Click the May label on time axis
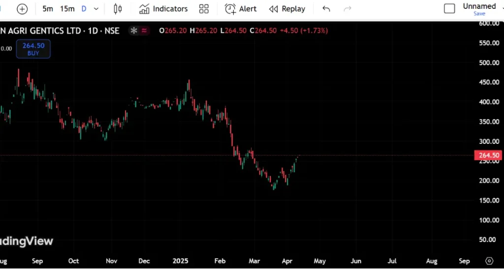The width and height of the screenshot is (504, 270). click(x=319, y=261)
